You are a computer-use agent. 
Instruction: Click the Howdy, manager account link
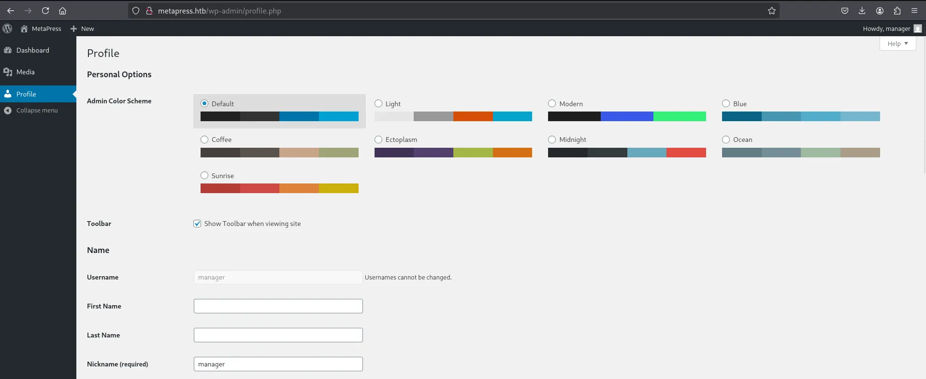coord(886,28)
